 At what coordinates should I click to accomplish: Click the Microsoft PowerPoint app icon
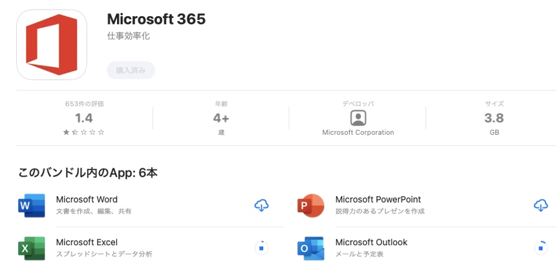tap(310, 206)
